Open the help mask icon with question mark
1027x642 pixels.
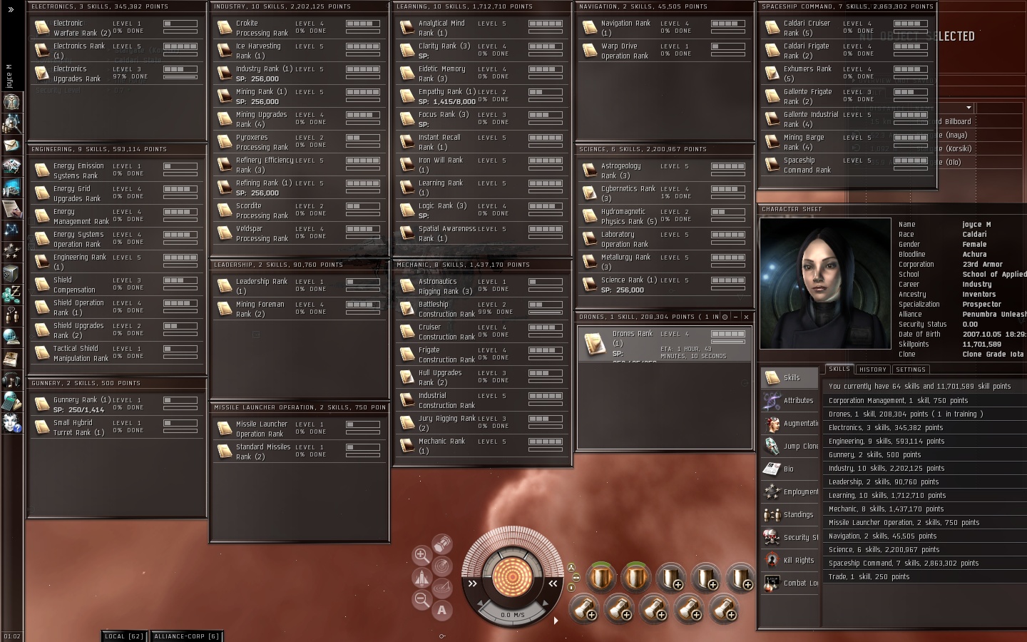click(11, 422)
